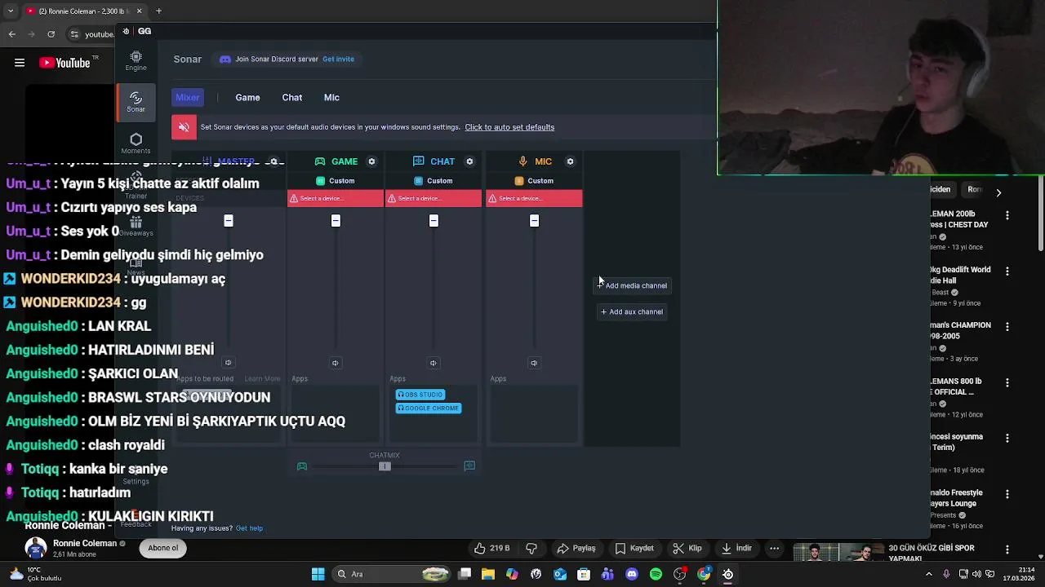1045x587 pixels.
Task: Open the Engine section in sidebar
Action: point(136,60)
